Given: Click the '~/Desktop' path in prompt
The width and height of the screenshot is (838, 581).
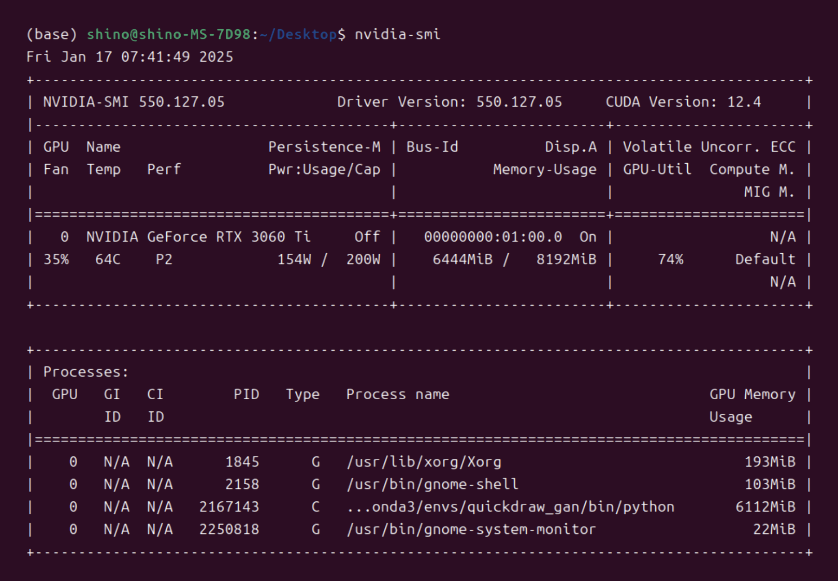Looking at the screenshot, I should tap(298, 34).
